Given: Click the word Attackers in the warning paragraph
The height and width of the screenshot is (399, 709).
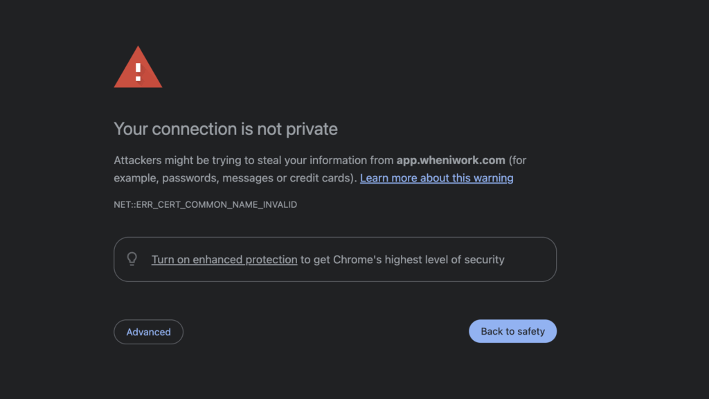Looking at the screenshot, I should click(x=136, y=160).
